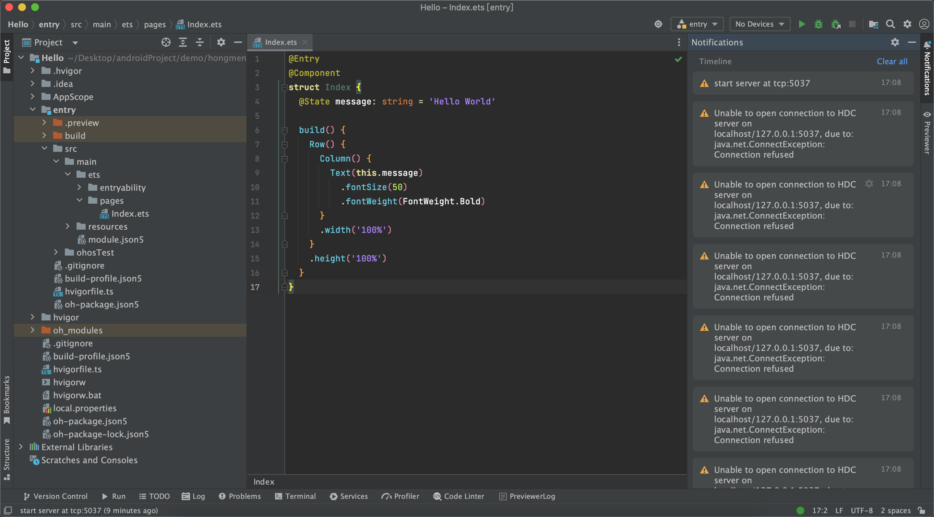
Task: Run the entry configuration
Action: 802,24
